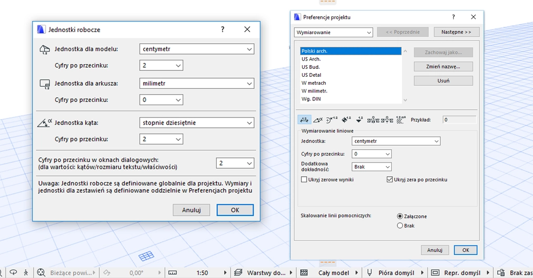Close the Preferencje projektu dialog
The width and height of the screenshot is (533, 278).
point(473,17)
